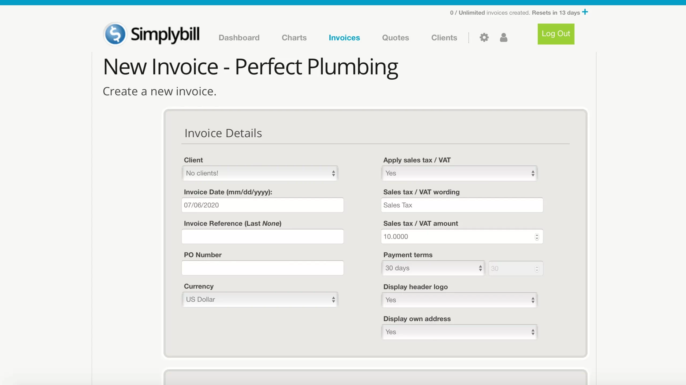This screenshot has height=385, width=686.
Task: Click the New Invoice - Perfect Plumbing title
Action: point(250,67)
